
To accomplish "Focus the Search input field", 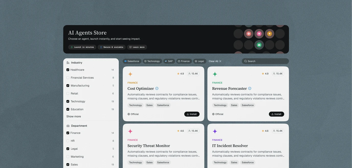I will 265,61.
